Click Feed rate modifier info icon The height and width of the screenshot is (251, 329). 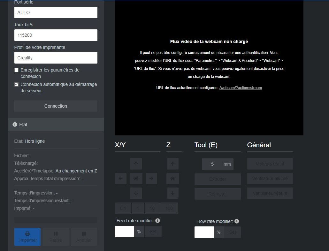pyautogui.click(x=157, y=221)
